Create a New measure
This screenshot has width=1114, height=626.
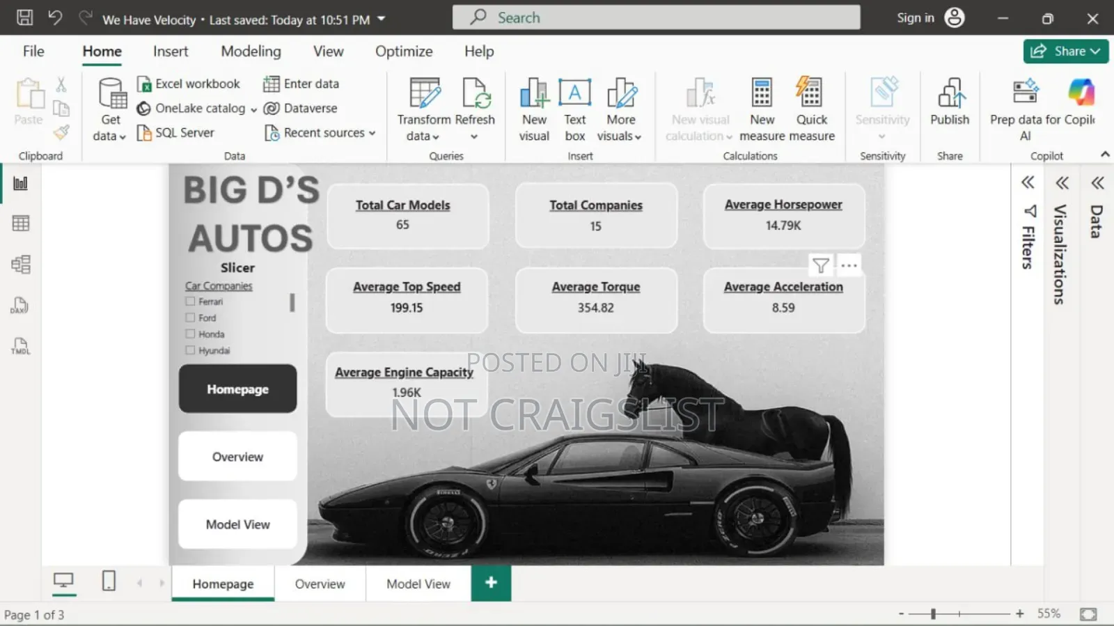tap(762, 109)
